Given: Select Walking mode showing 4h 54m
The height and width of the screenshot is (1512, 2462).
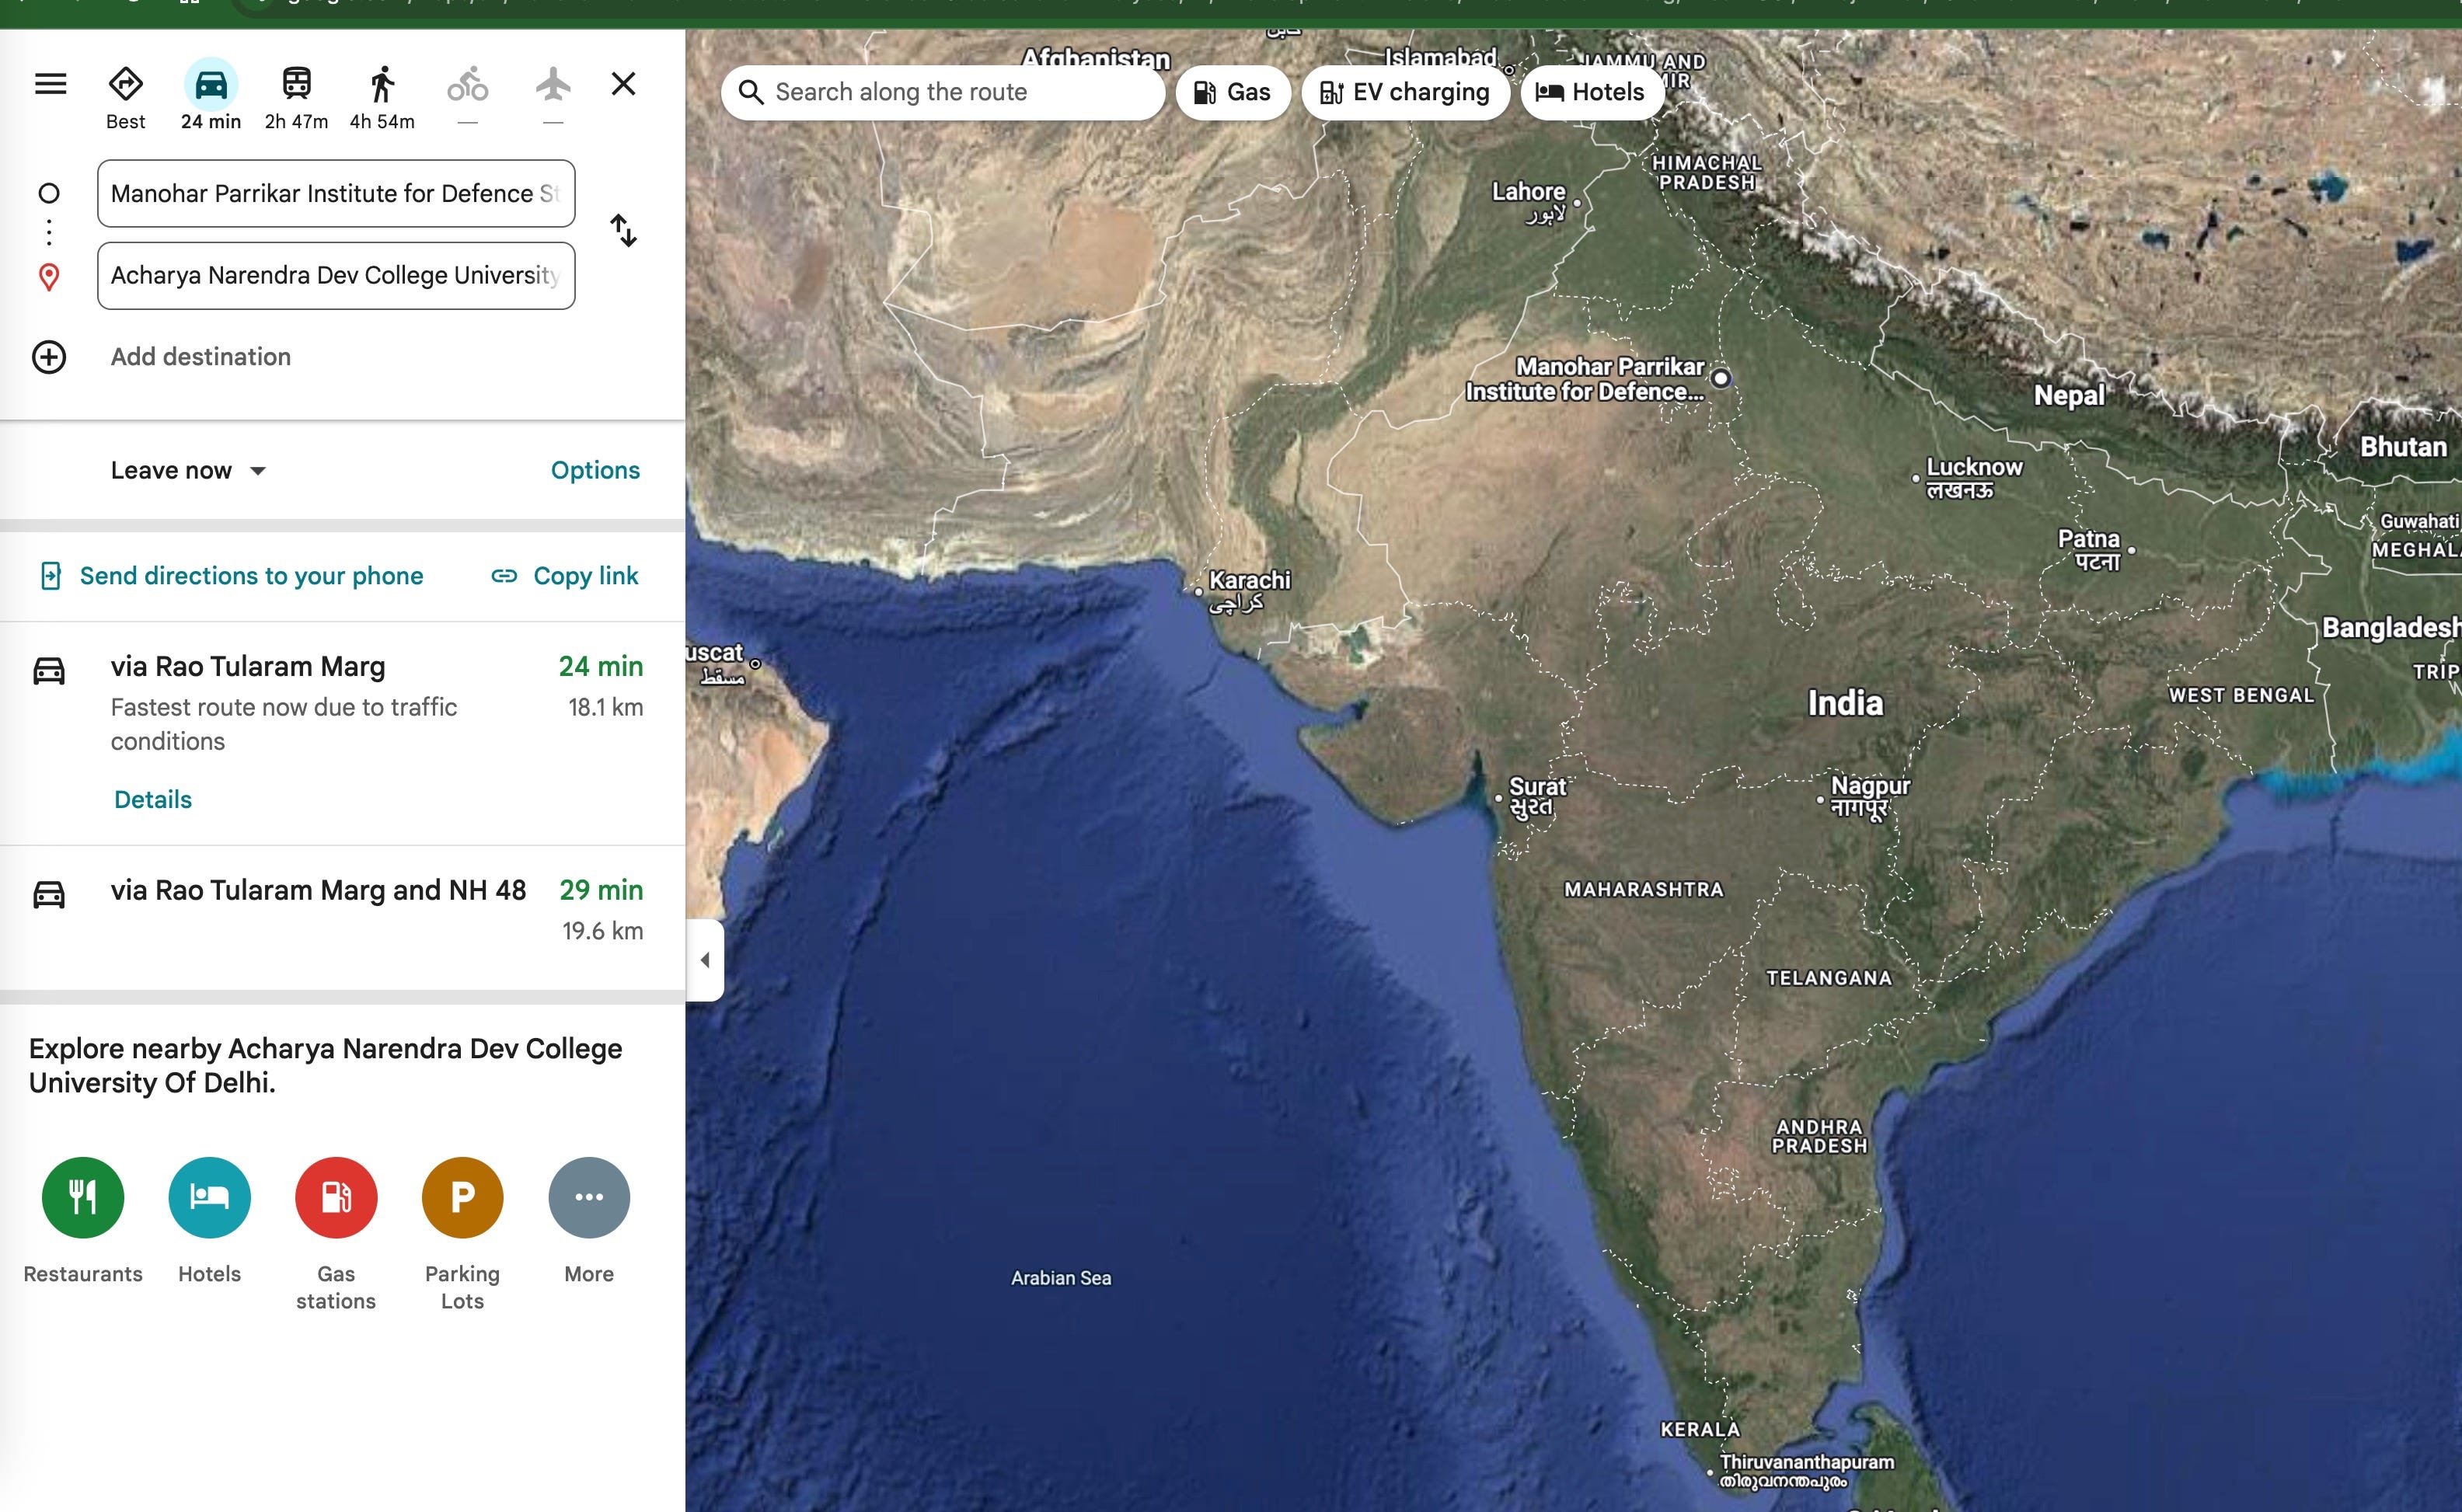Looking at the screenshot, I should pos(382,98).
